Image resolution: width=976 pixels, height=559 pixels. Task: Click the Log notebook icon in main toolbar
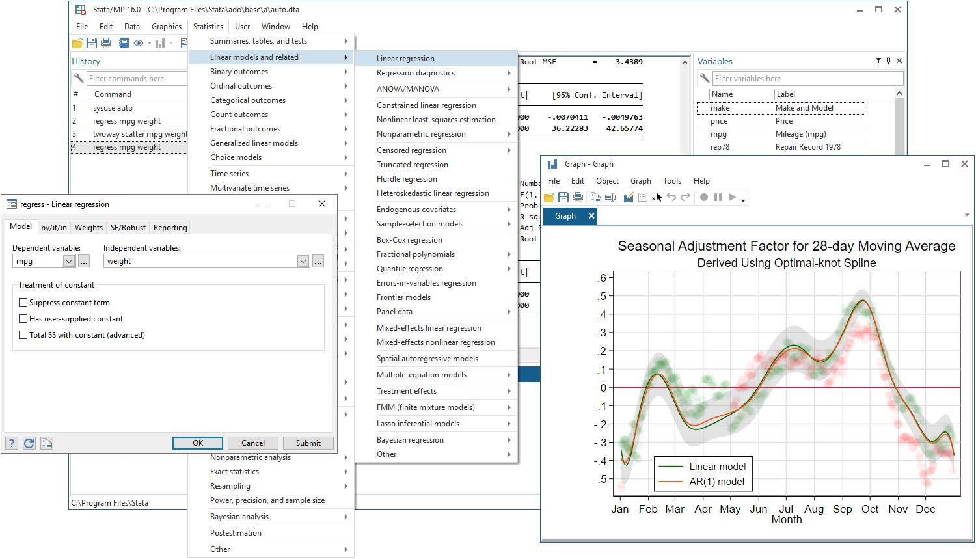[124, 43]
